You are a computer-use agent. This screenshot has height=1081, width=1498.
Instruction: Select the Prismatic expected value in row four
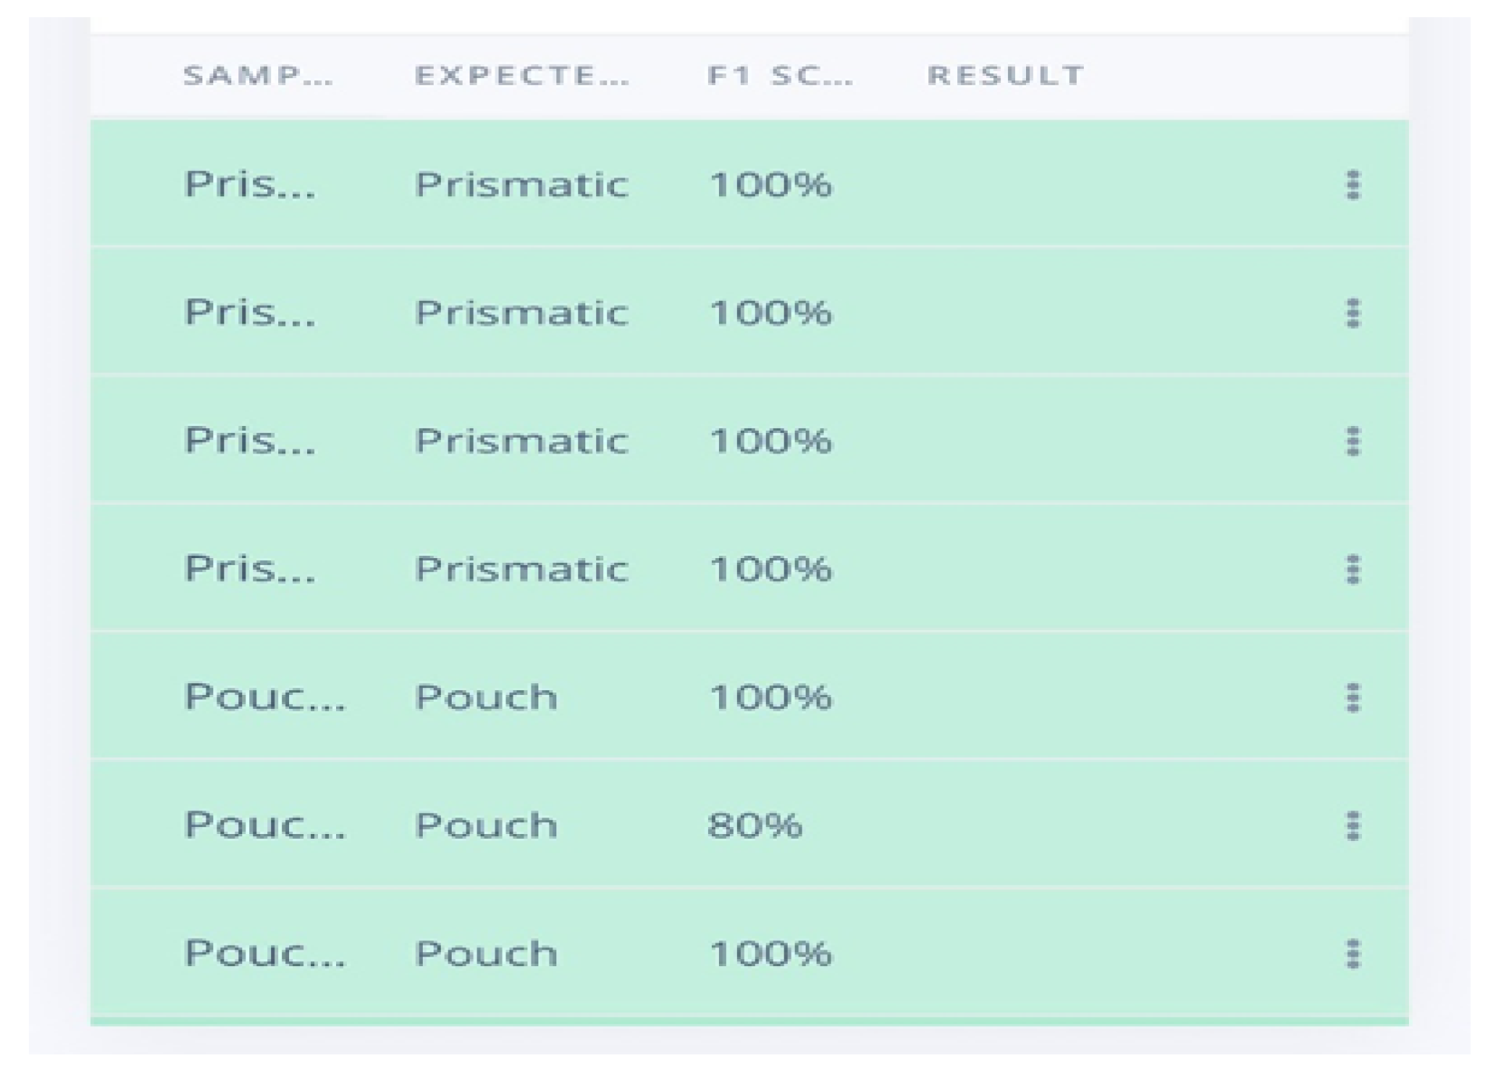coord(521,568)
